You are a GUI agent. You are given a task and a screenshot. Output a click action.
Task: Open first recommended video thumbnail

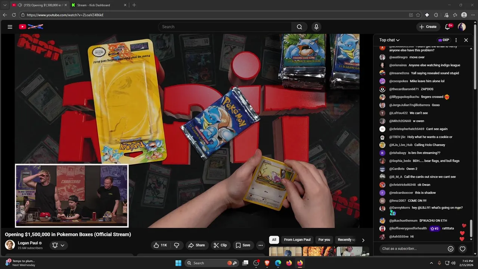[285, 251]
